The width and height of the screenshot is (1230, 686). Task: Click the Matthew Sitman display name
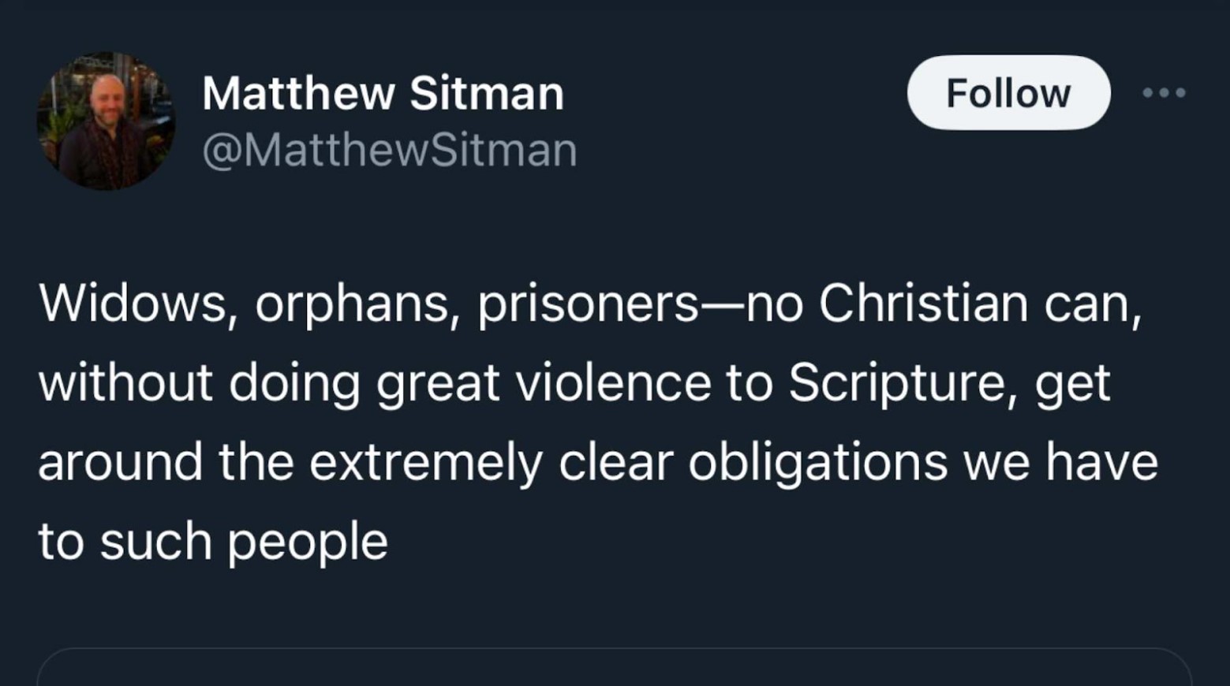pyautogui.click(x=383, y=93)
